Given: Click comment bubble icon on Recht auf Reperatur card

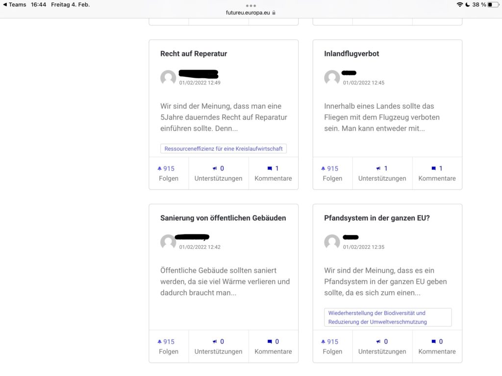Looking at the screenshot, I should 270,168.
